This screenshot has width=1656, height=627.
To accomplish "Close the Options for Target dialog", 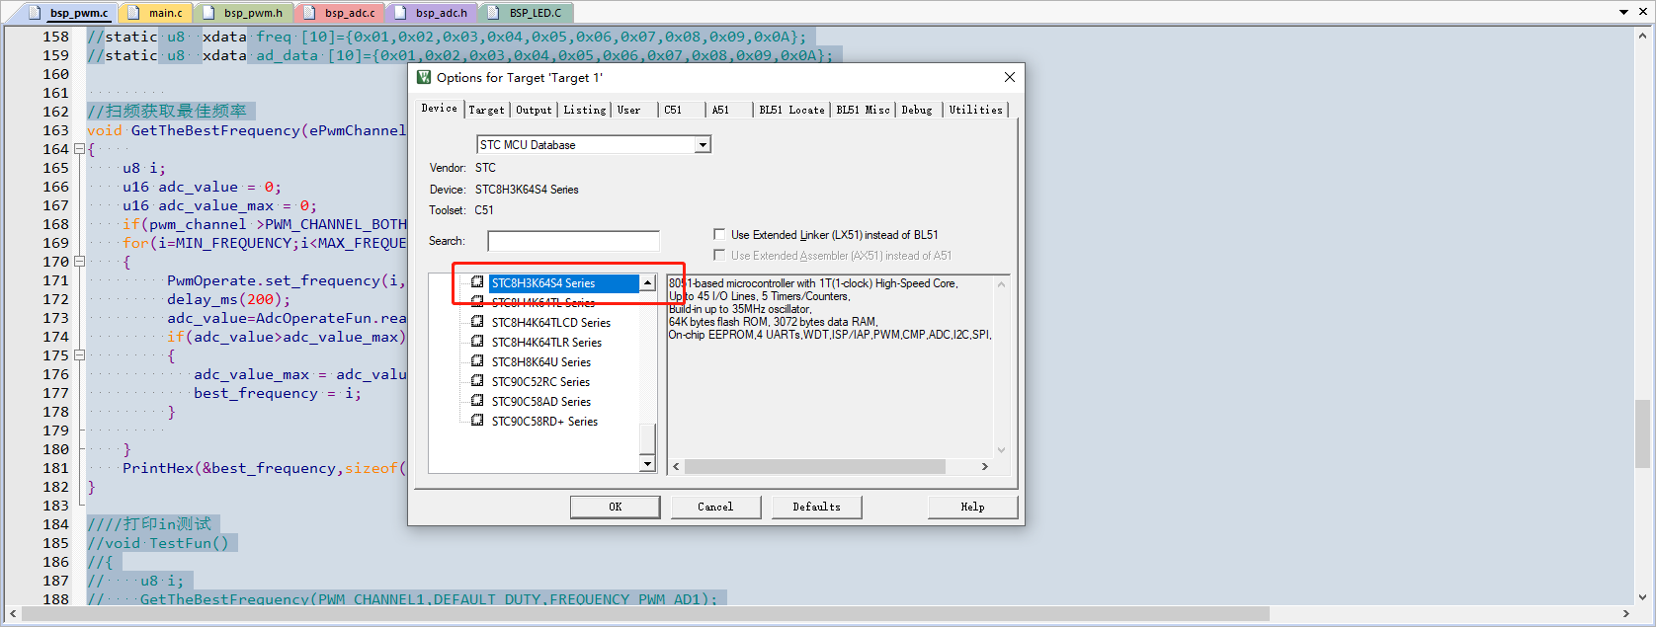I will (x=1009, y=77).
